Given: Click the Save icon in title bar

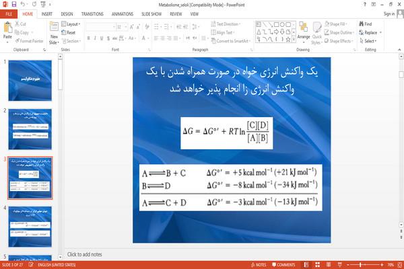Looking at the screenshot, I should tap(14, 5).
